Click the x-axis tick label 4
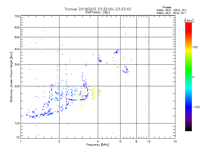 [98, 141]
